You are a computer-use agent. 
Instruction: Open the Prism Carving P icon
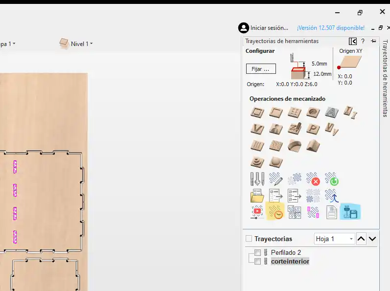313,129
